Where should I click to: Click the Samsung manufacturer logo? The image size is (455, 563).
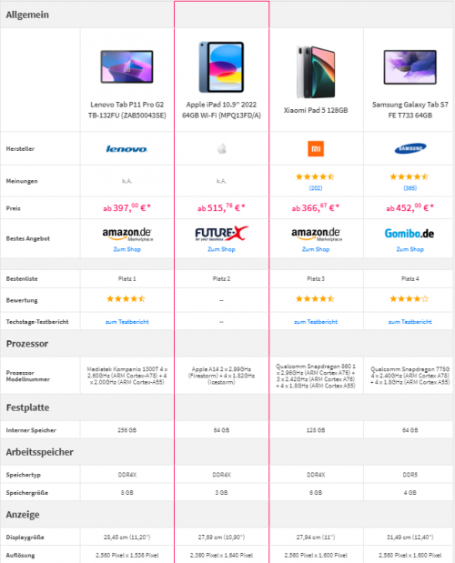tap(410, 148)
